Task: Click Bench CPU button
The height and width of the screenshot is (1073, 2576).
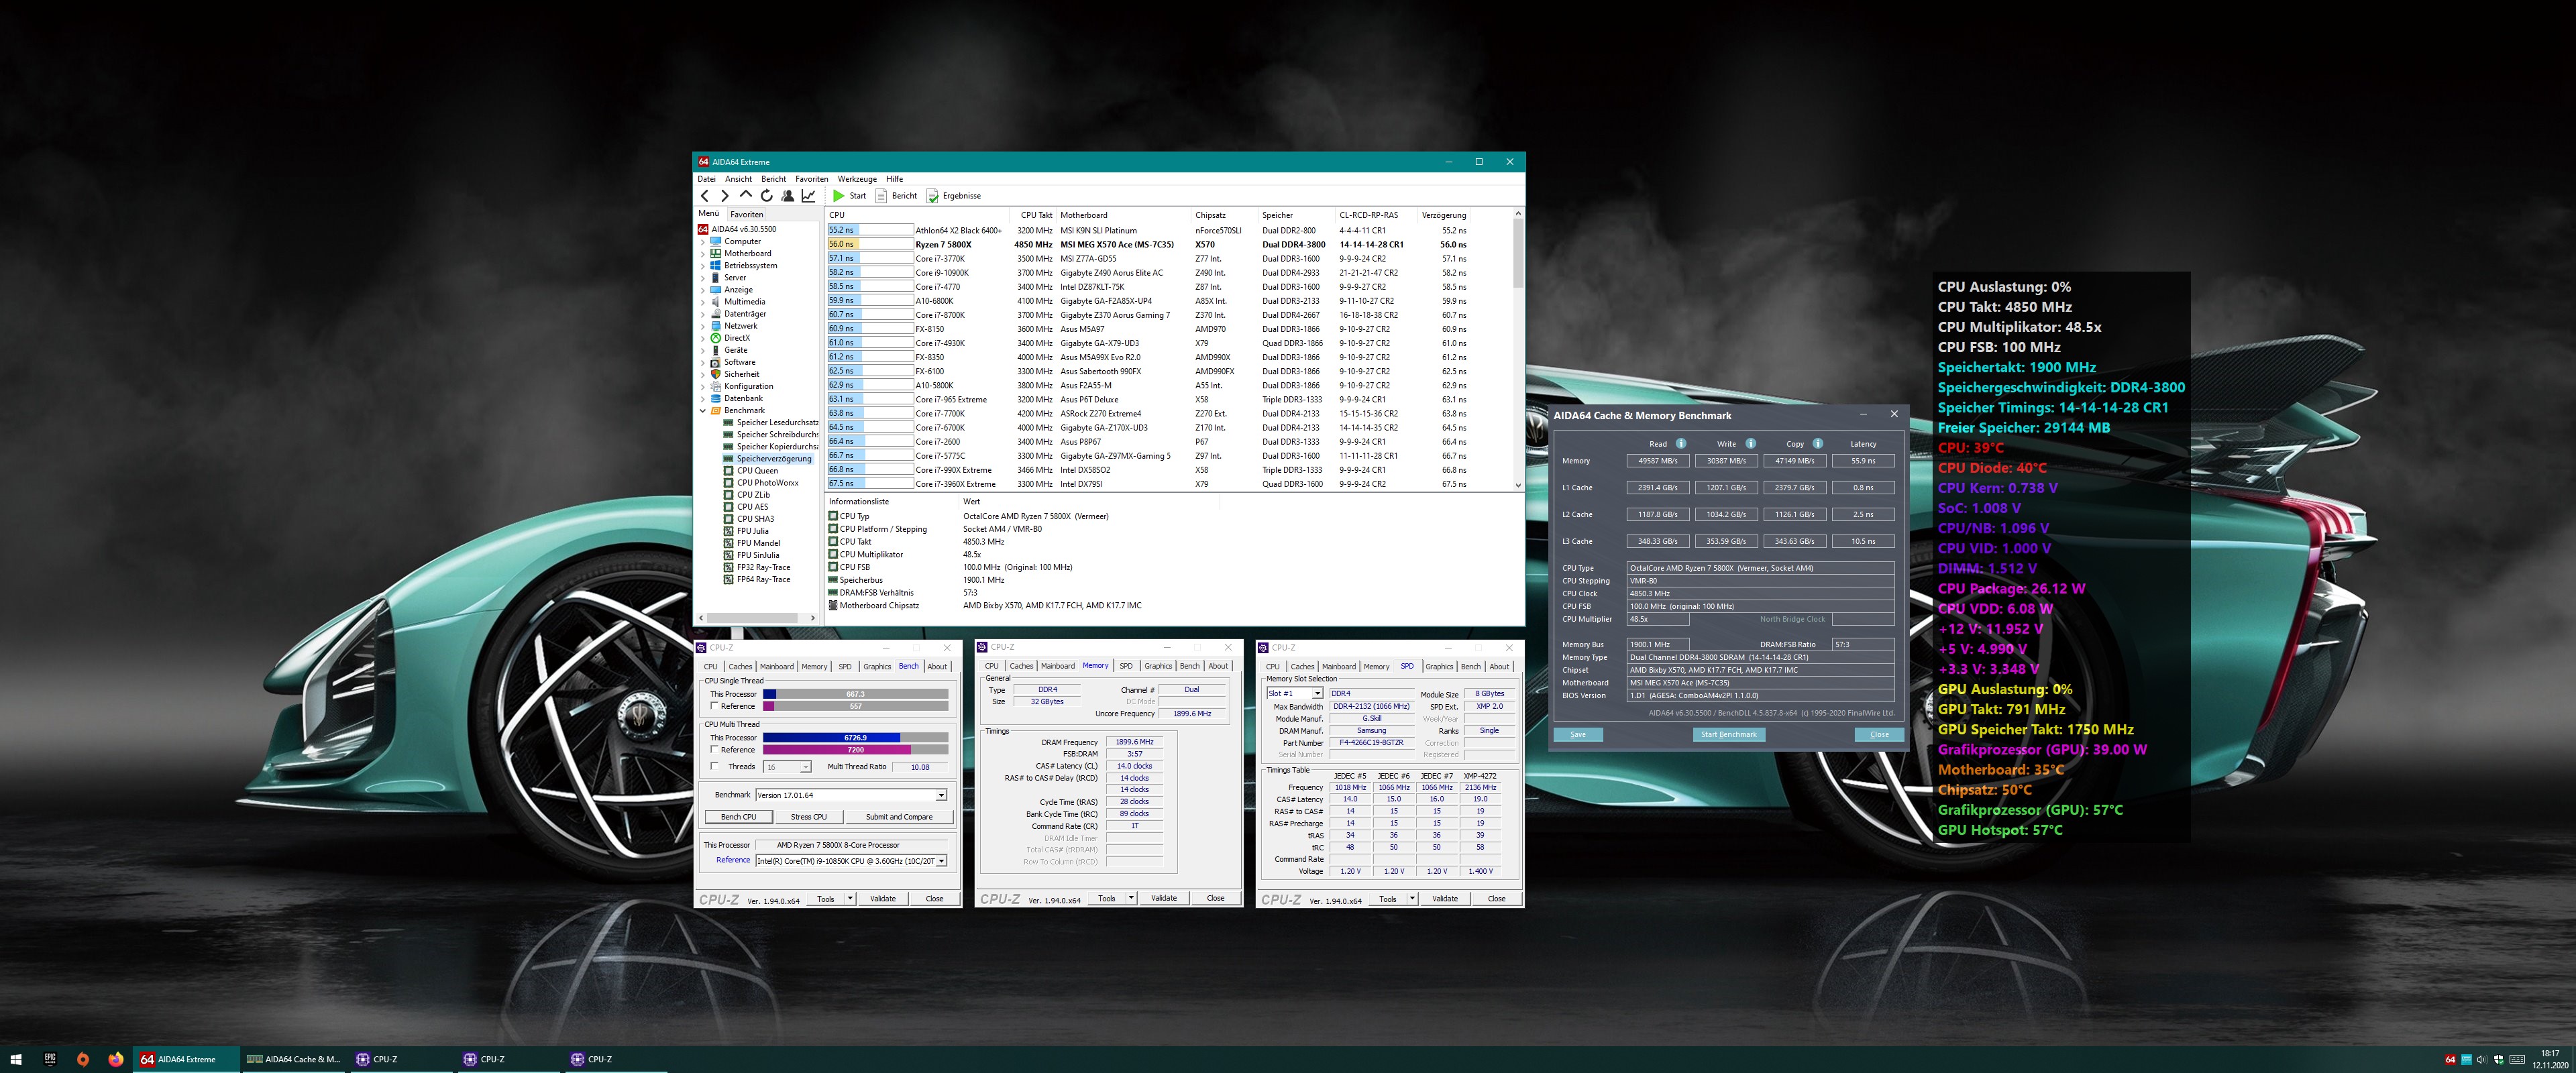Action: 738,817
